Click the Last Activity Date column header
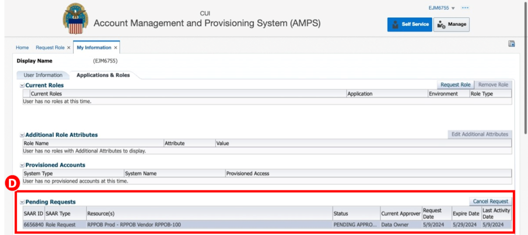The image size is (528, 235). [496, 214]
